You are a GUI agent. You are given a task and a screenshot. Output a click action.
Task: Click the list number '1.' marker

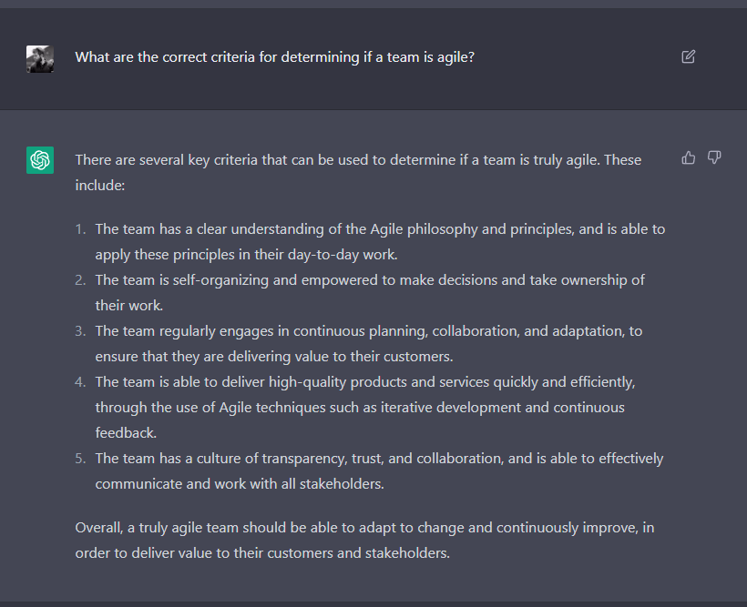point(81,229)
